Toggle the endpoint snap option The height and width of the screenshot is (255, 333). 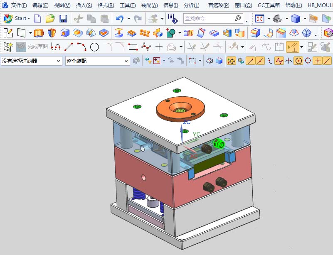[250, 61]
